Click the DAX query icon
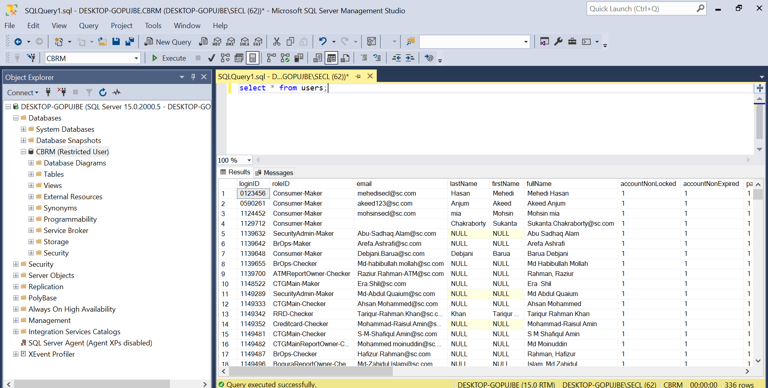This screenshot has height=388, width=768. click(x=258, y=42)
